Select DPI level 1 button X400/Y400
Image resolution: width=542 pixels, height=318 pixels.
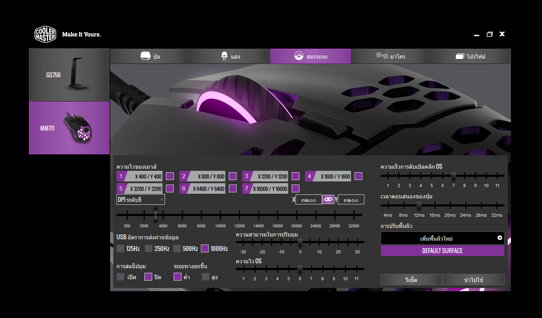pyautogui.click(x=139, y=176)
